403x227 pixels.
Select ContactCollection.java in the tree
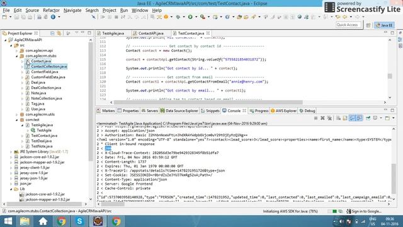tap(49, 67)
